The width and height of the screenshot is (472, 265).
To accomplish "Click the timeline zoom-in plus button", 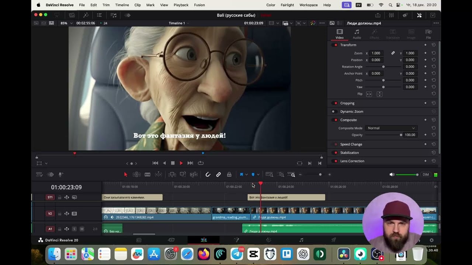I will pos(330,174).
